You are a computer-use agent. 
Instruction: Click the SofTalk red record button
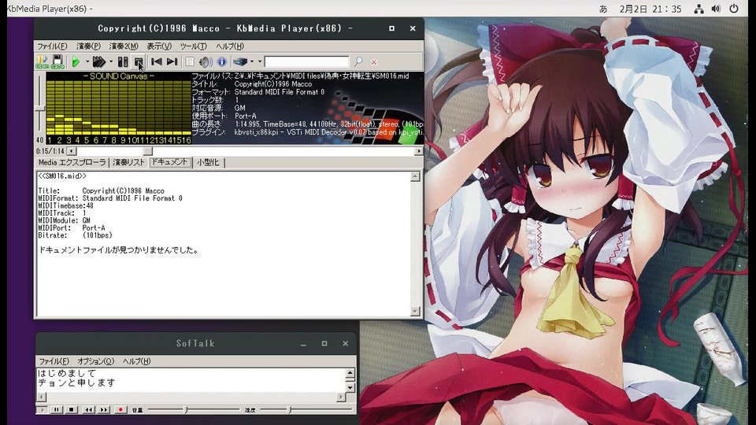[120, 410]
